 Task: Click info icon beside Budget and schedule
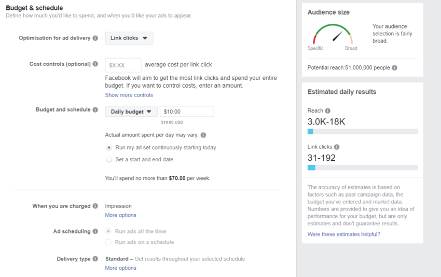95,110
